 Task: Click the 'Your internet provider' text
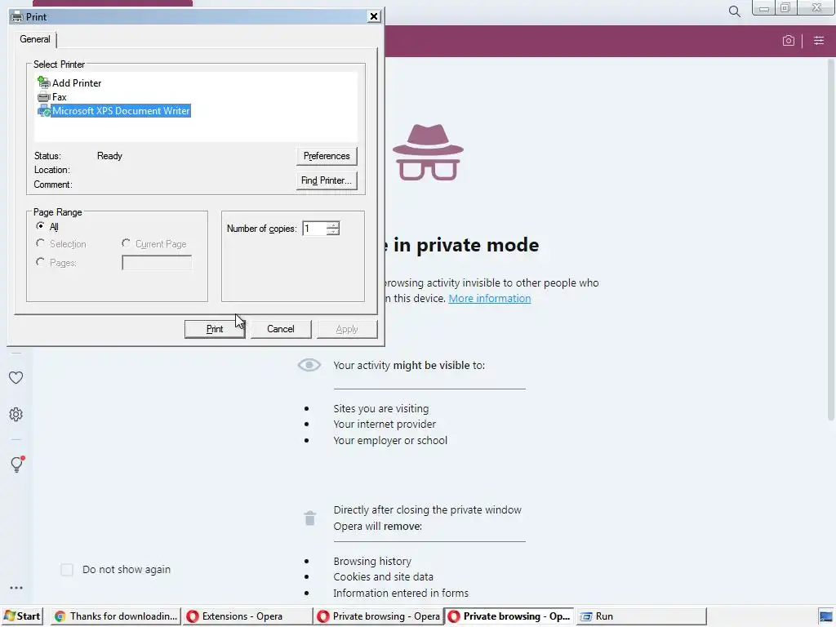point(385,425)
